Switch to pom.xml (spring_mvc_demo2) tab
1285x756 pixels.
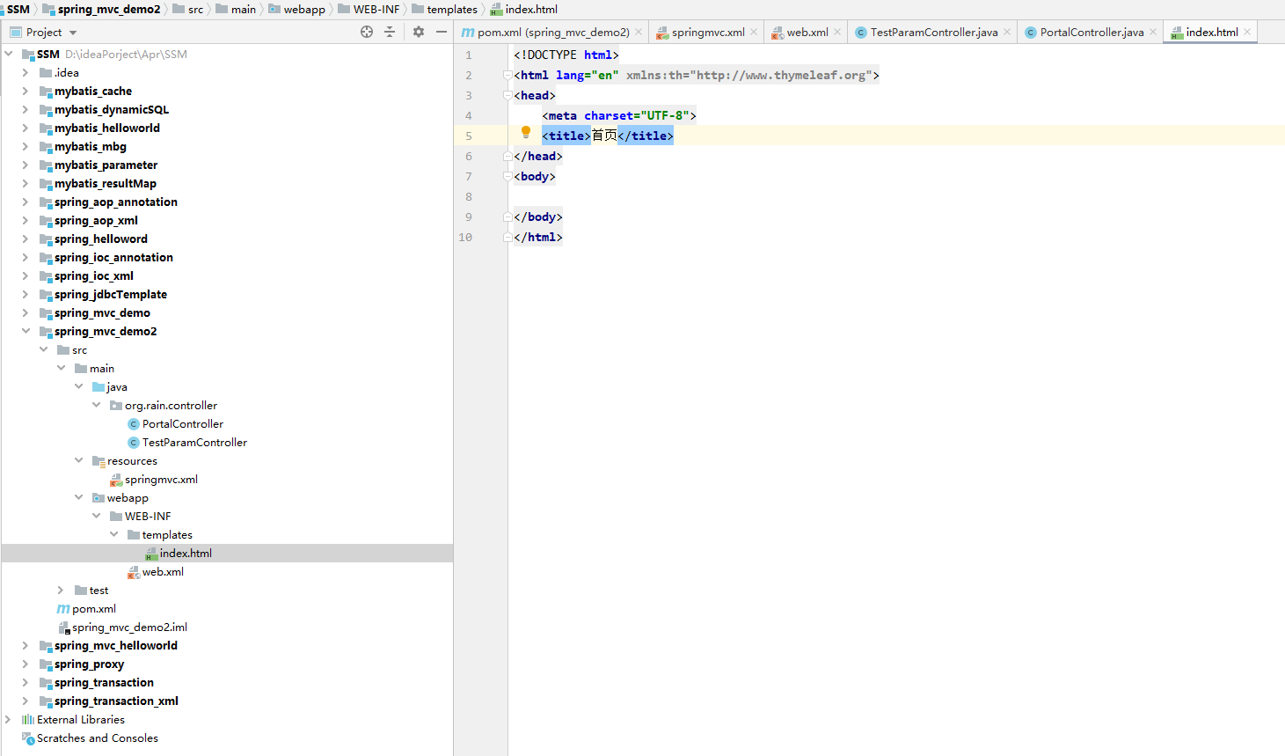pyautogui.click(x=553, y=32)
